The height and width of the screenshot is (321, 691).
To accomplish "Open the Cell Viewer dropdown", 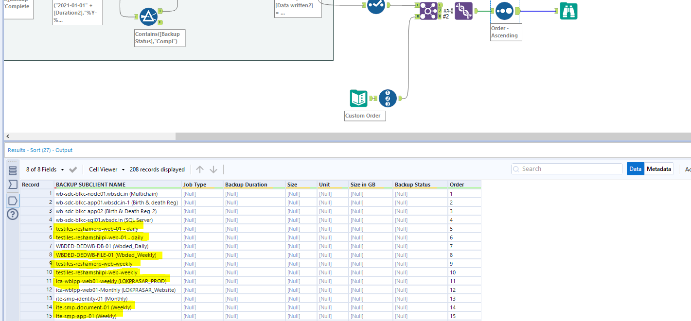I will (104, 169).
